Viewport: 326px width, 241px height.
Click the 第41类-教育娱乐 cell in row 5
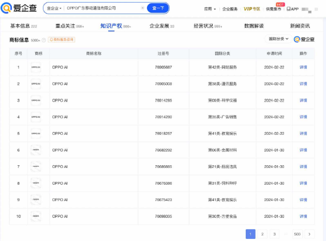click(x=223, y=134)
